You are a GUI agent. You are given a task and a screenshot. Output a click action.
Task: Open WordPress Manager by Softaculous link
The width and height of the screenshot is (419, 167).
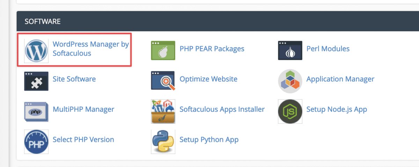pyautogui.click(x=90, y=49)
